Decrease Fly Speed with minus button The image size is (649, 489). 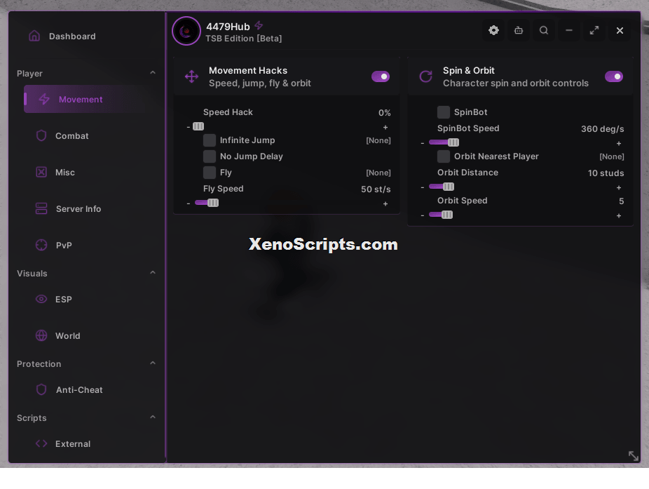click(189, 203)
